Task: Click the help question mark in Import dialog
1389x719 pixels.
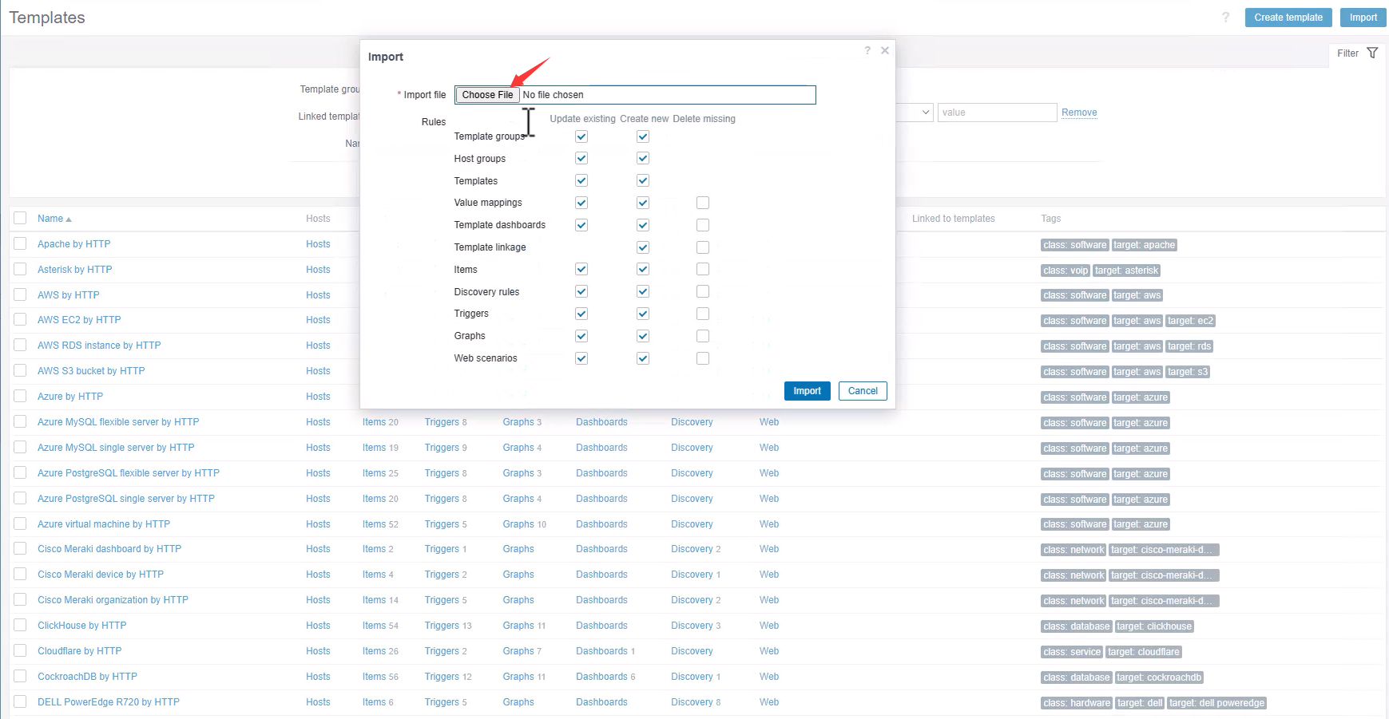Action: (x=867, y=50)
